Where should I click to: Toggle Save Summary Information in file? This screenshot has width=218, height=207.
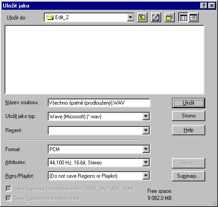[x=8, y=189]
